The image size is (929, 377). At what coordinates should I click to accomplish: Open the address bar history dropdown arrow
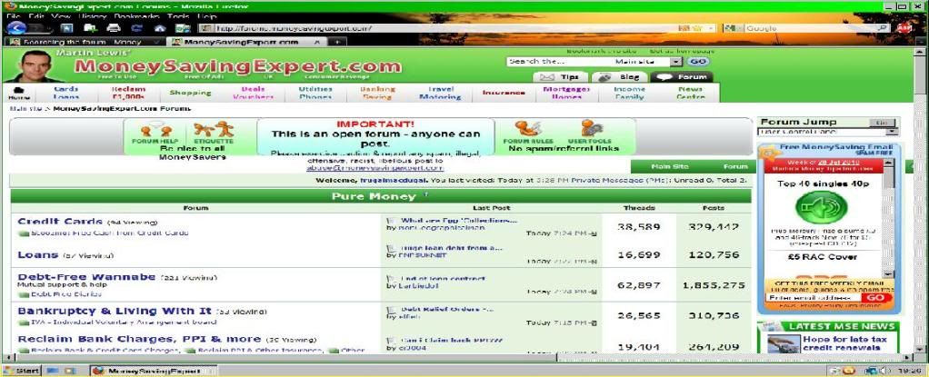click(x=712, y=28)
